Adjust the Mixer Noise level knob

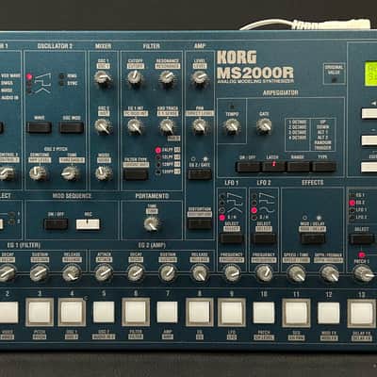(104, 172)
